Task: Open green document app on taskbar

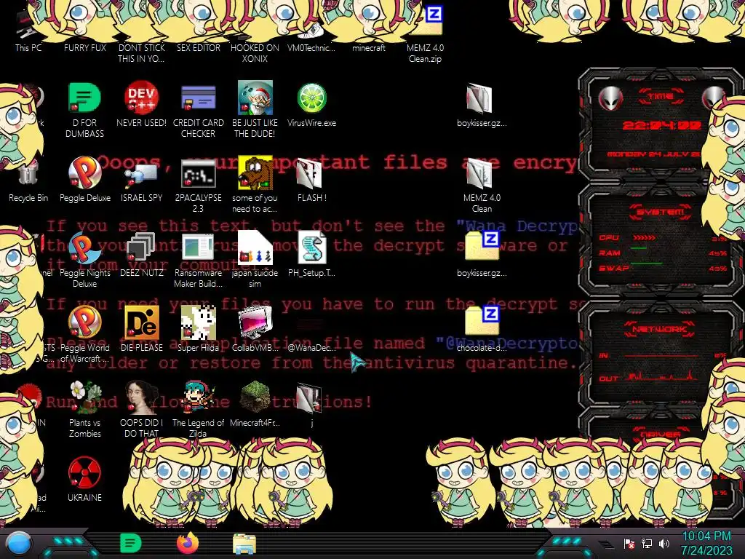Action: click(131, 544)
